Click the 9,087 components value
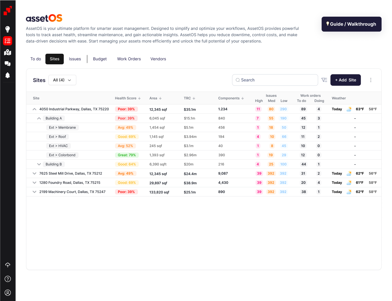Viewport: 392px width, 301px height. point(223,173)
